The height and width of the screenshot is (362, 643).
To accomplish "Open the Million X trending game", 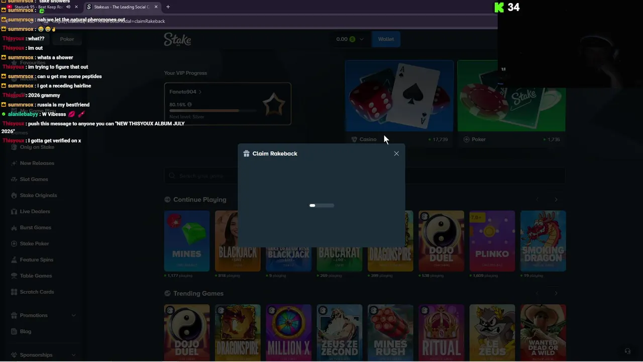I will (288, 333).
